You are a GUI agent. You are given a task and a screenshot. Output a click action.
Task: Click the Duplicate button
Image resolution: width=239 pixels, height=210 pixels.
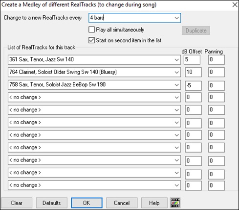[x=196, y=30]
